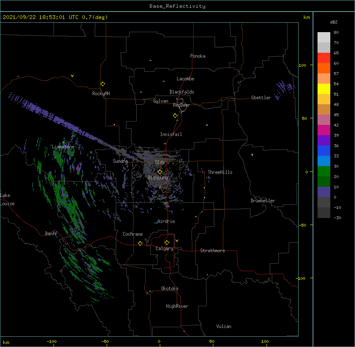Click the dBZ legend heading
The height and width of the screenshot is (347, 355).
[334, 22]
